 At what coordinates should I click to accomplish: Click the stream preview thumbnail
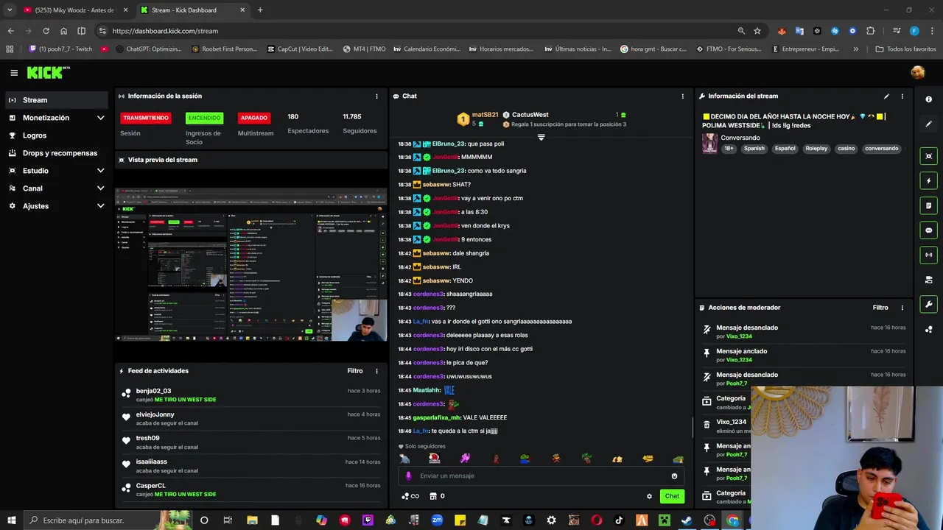click(251, 265)
